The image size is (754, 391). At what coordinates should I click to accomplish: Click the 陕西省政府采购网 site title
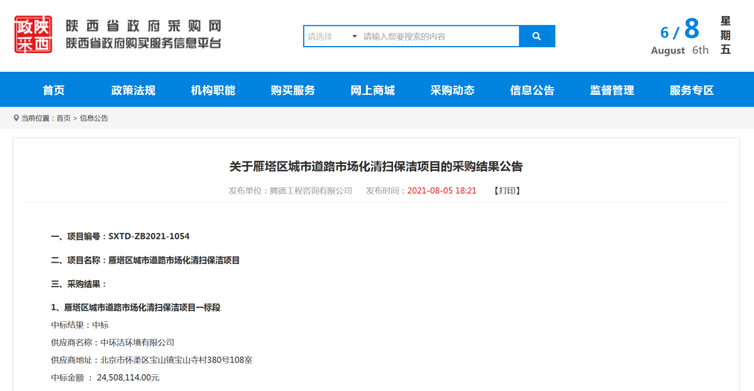(143, 26)
